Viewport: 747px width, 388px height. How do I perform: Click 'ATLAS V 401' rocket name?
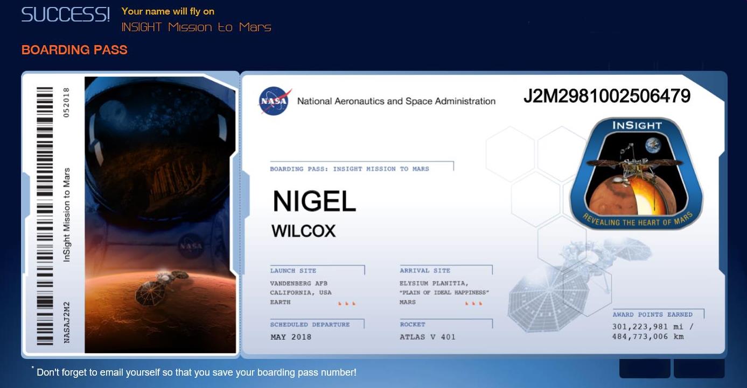428,337
